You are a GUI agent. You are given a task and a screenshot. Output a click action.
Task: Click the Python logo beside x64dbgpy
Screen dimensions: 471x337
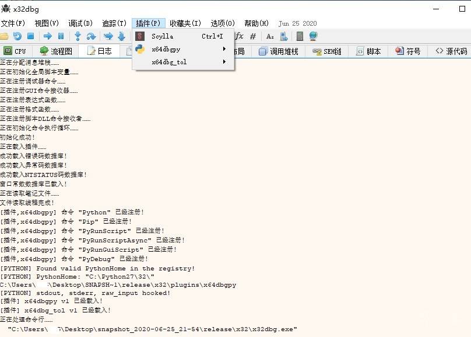pyautogui.click(x=140, y=49)
